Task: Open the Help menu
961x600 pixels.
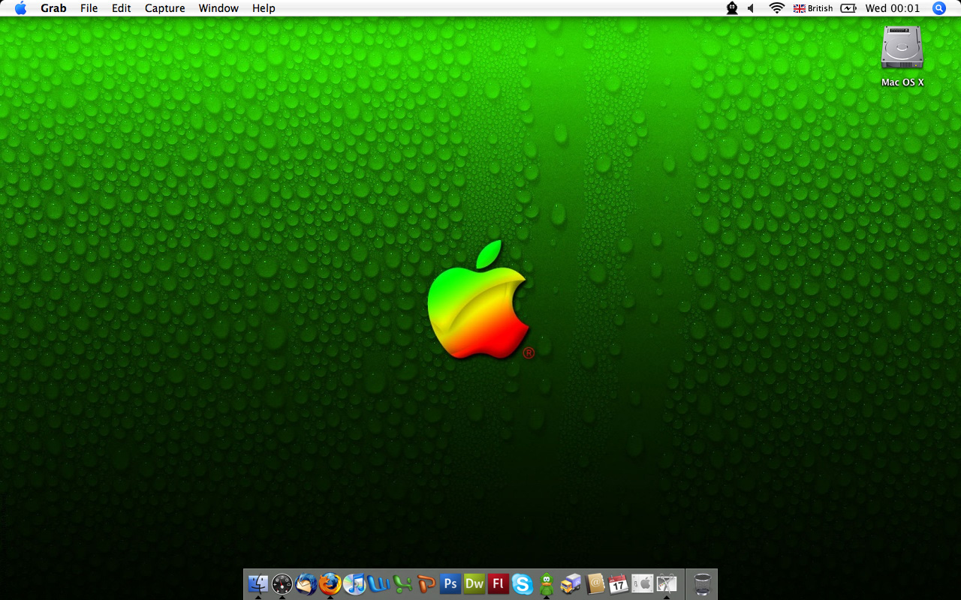Action: 264,8
